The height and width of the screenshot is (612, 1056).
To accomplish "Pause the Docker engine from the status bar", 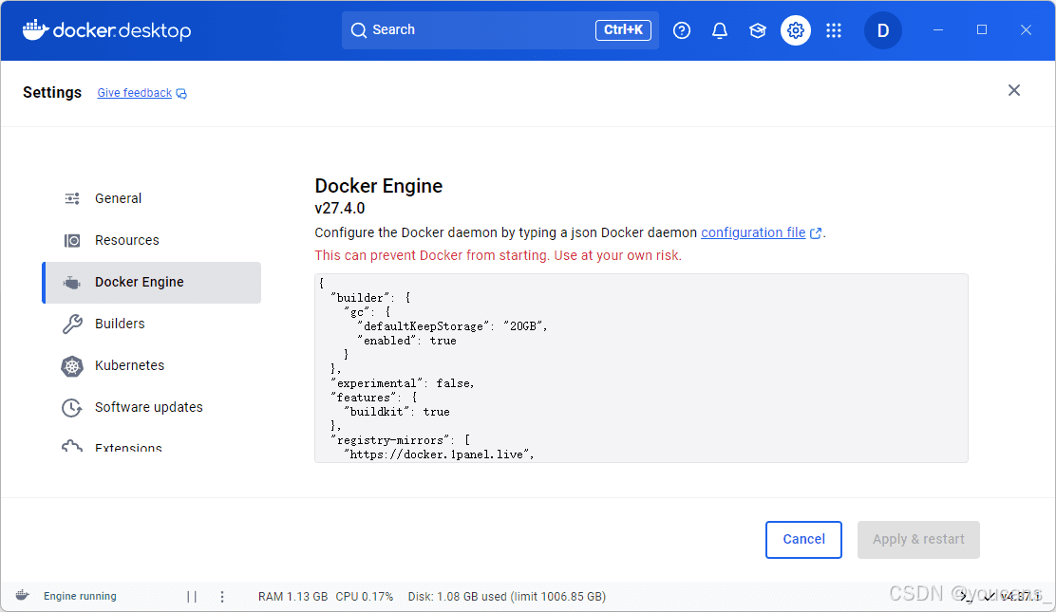I will coord(192,597).
